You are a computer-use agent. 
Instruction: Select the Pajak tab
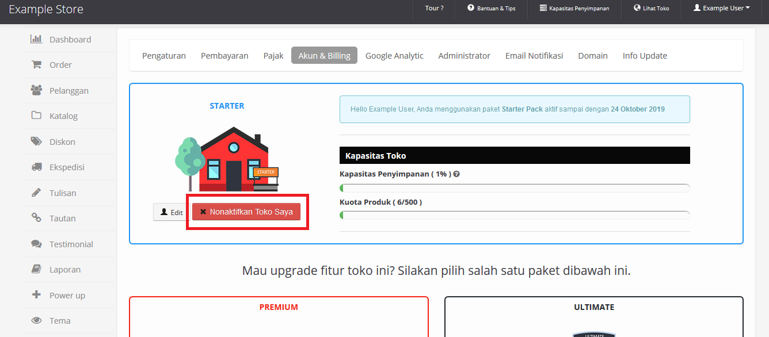pos(273,56)
